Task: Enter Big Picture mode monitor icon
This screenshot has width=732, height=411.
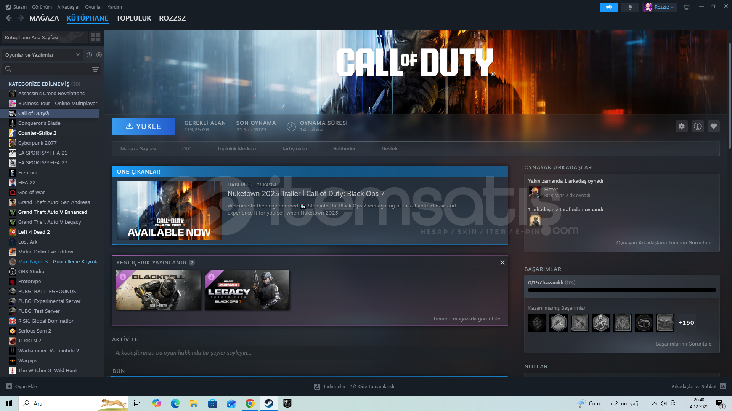Action: pos(686,7)
